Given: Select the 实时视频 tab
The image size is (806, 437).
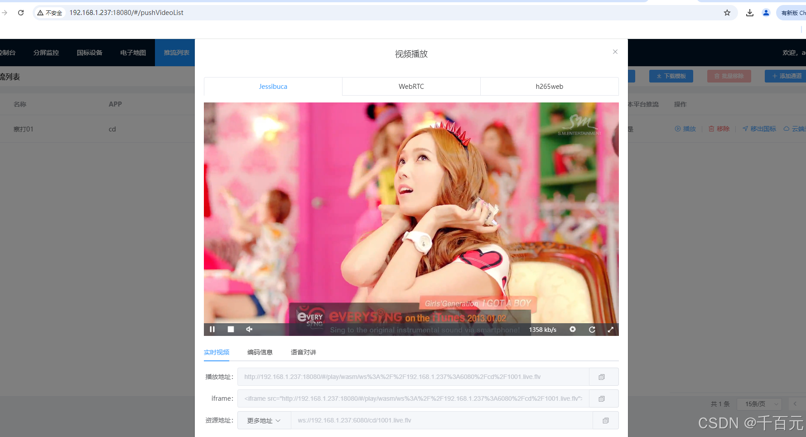Looking at the screenshot, I should coord(217,352).
